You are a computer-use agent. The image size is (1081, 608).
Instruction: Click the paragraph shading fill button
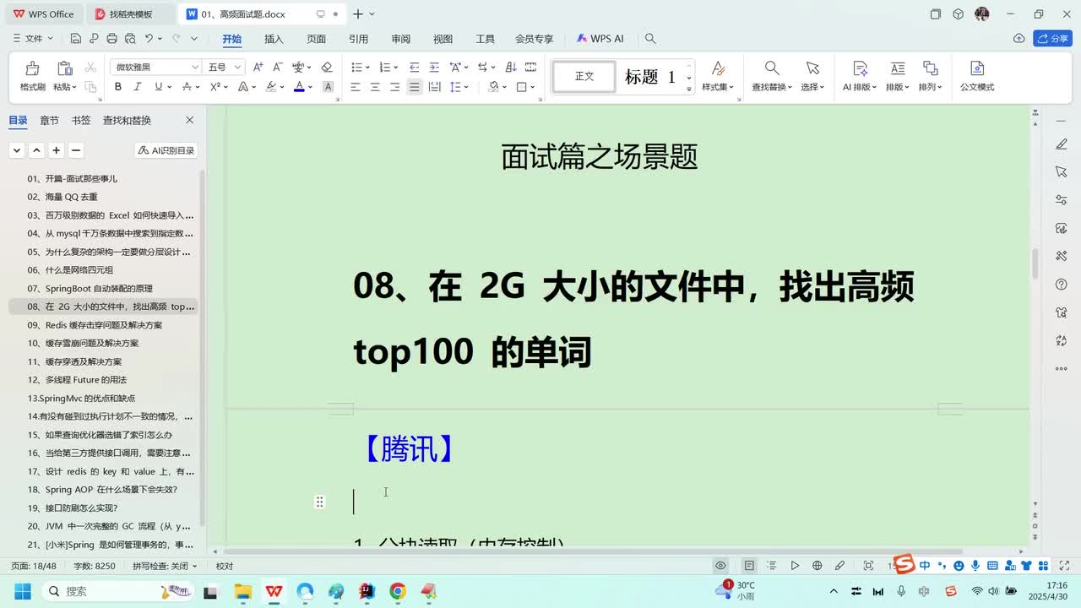[x=494, y=87]
